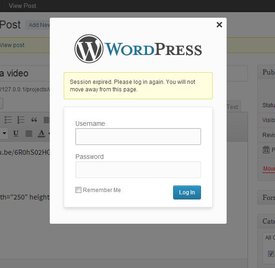Screen dimensions: 275x268
Task: Click the align left editor icon
Action: coord(47,120)
